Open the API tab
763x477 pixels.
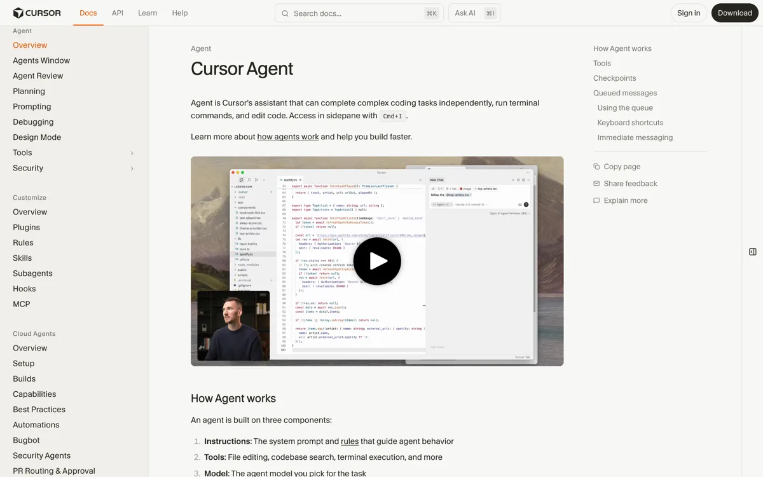pos(118,13)
